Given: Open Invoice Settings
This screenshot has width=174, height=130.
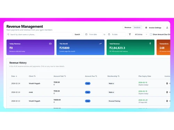Looking at the screenshot, I should coord(153,28).
